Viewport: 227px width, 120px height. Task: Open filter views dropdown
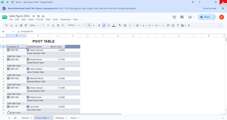(183, 25)
